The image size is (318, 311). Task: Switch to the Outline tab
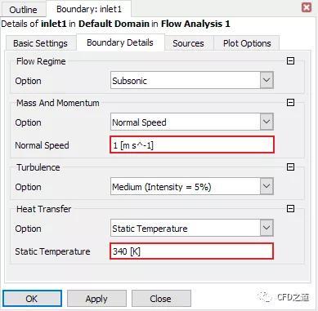pos(23,10)
